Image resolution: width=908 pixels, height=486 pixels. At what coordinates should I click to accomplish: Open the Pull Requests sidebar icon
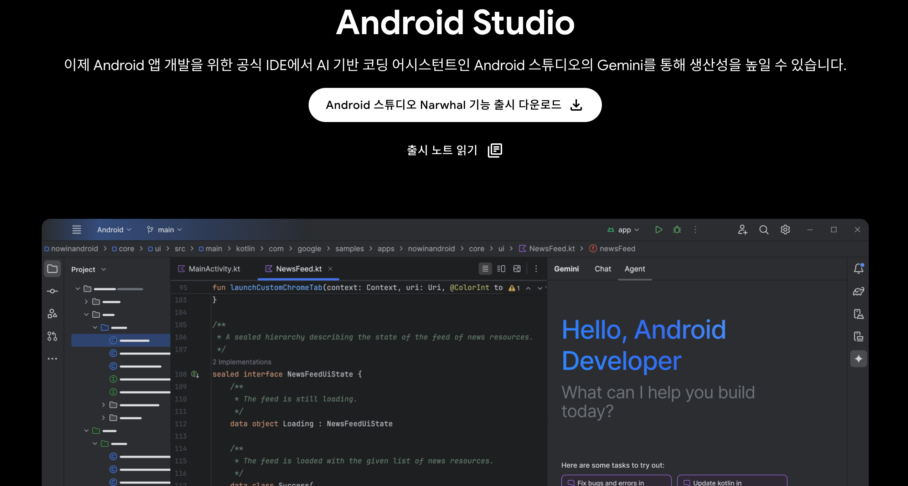[x=52, y=336]
